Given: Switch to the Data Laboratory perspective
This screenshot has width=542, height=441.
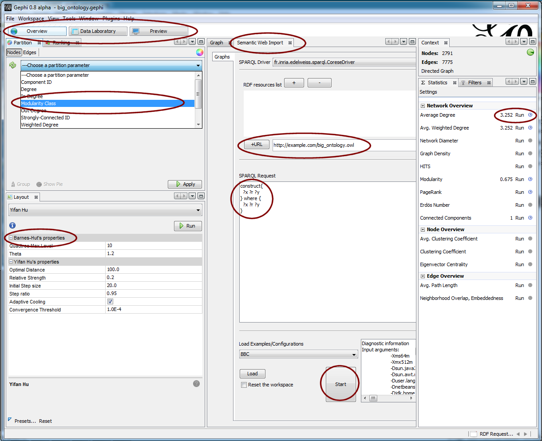Looking at the screenshot, I should pos(98,31).
